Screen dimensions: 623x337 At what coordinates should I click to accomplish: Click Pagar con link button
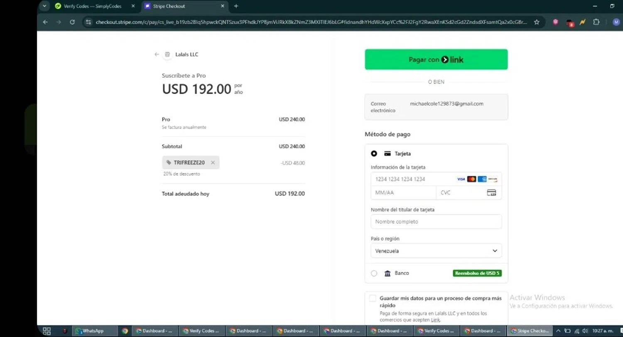click(x=436, y=59)
